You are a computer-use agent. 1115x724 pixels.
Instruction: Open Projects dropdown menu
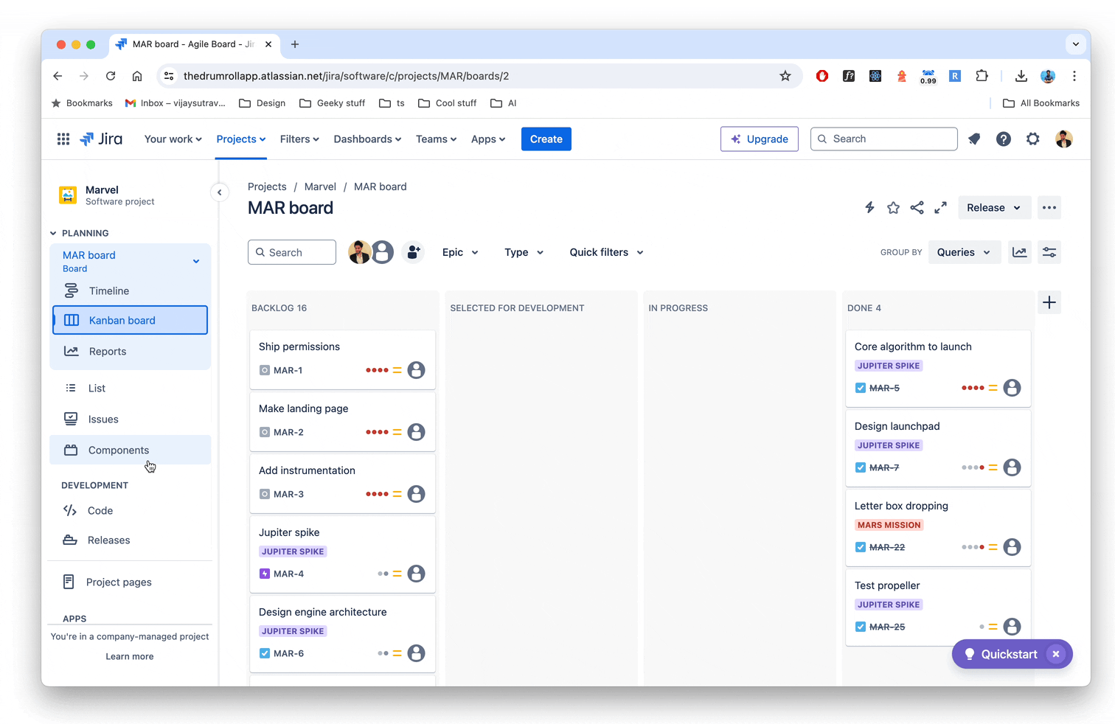pos(241,139)
